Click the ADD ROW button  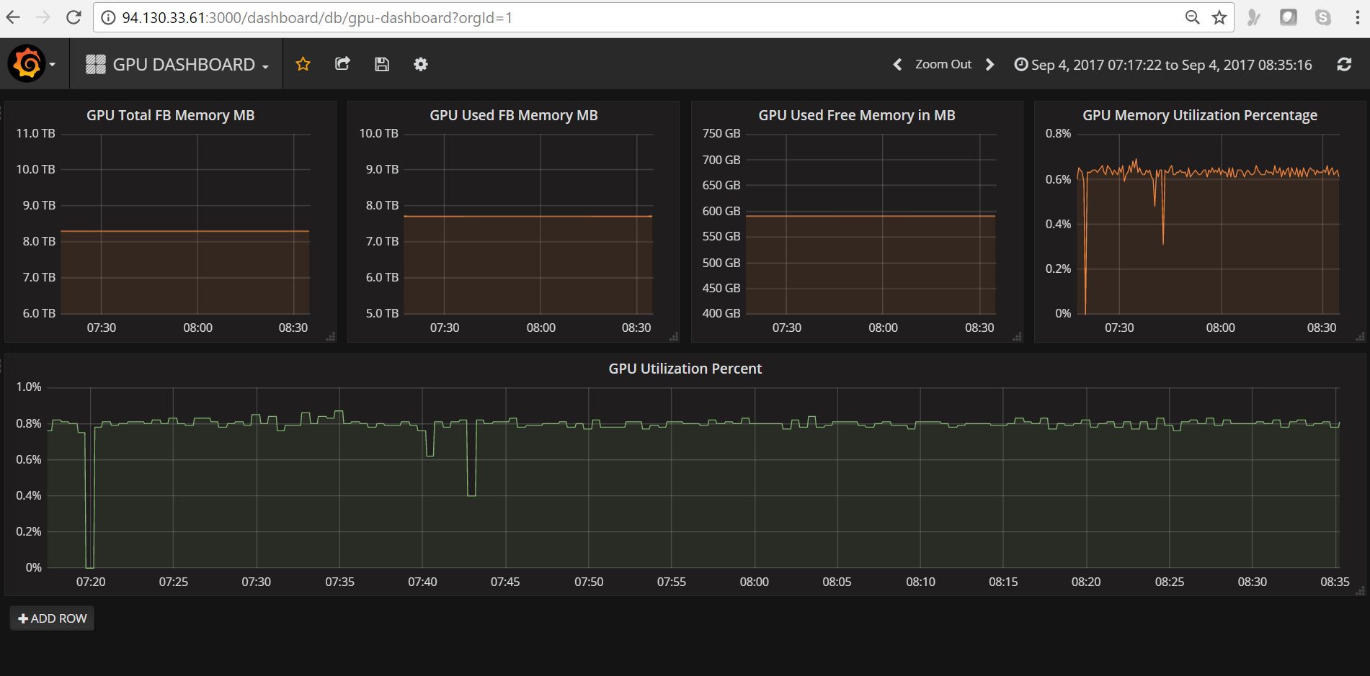[51, 618]
